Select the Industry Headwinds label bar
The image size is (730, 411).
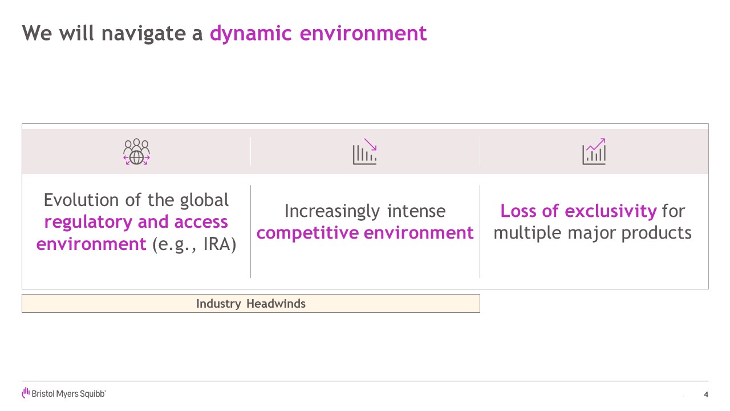pos(251,304)
